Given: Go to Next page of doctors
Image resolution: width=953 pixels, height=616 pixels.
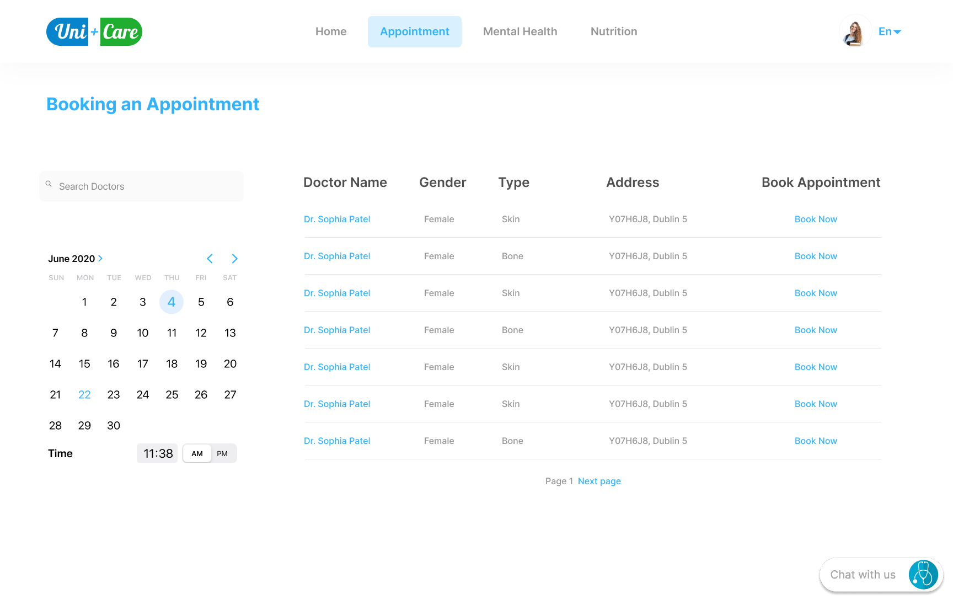Looking at the screenshot, I should pos(599,481).
